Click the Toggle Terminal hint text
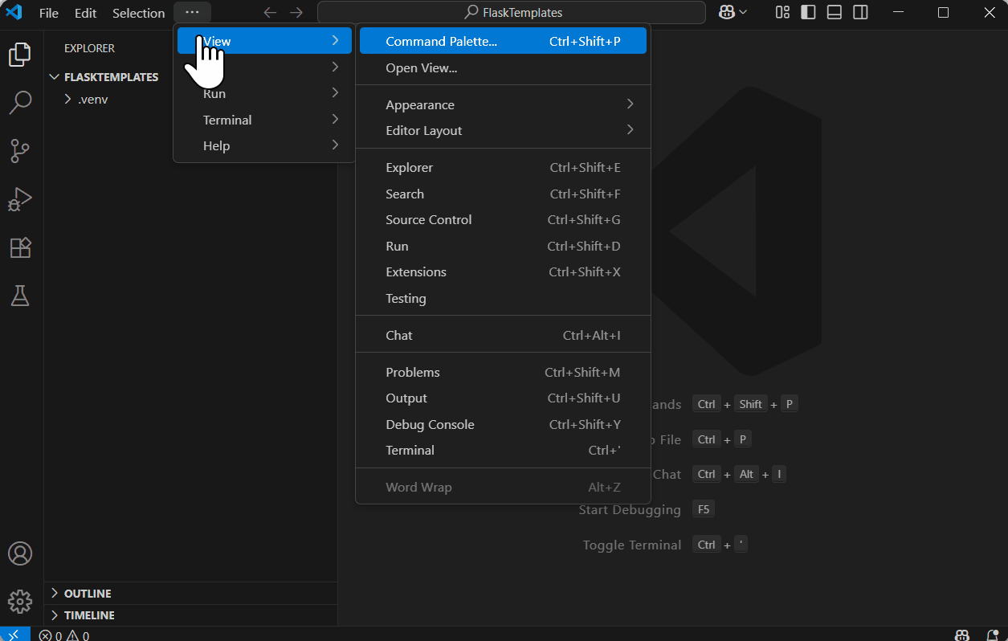This screenshot has height=641, width=1008. 632,545
